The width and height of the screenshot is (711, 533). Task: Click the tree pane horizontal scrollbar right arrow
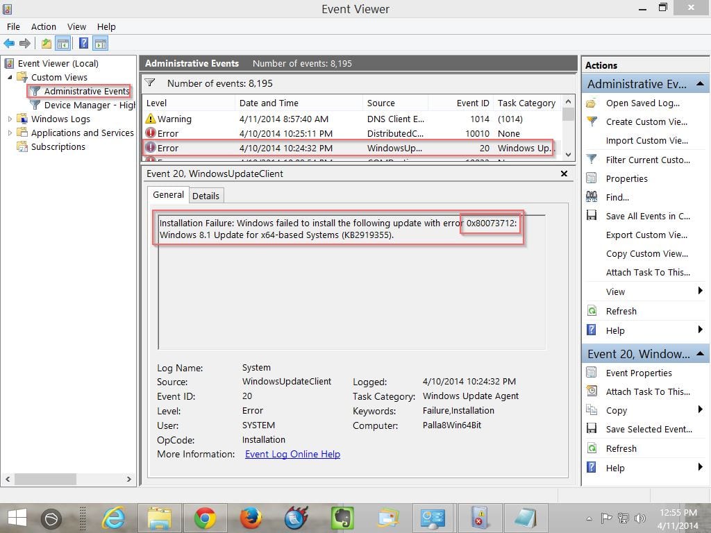click(128, 479)
